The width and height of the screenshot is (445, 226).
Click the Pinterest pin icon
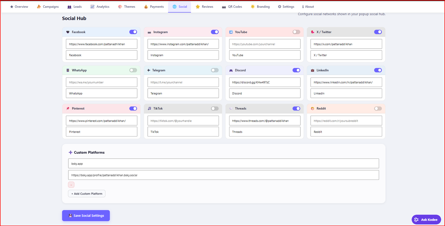[x=68, y=108]
